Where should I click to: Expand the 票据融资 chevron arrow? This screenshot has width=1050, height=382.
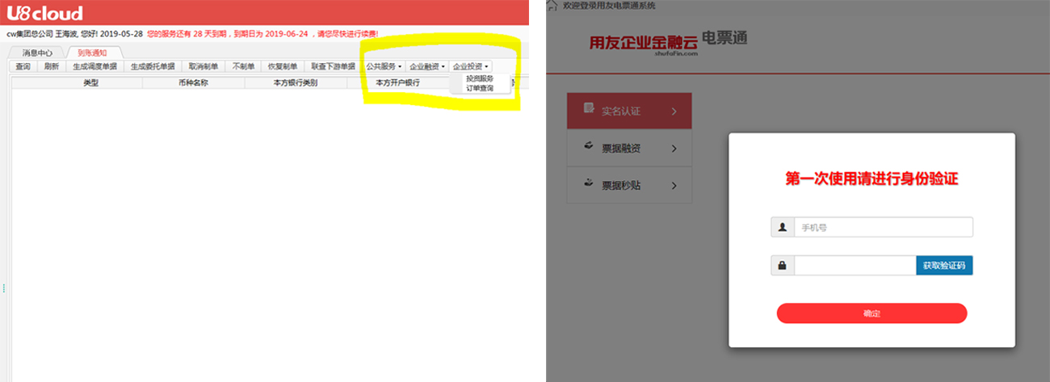tap(674, 149)
